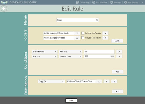Edit the avi extension value
145x104 pixels.
99,52
